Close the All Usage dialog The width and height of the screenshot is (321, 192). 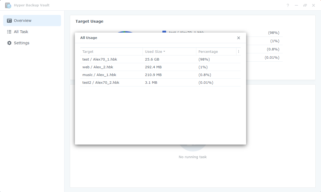(239, 38)
